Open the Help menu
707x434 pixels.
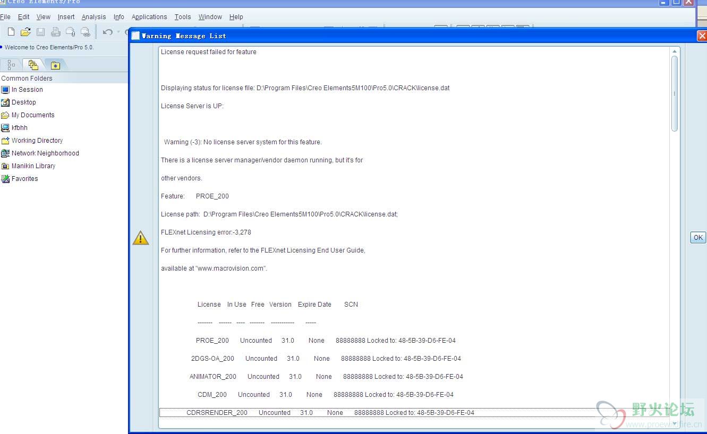[x=236, y=17]
